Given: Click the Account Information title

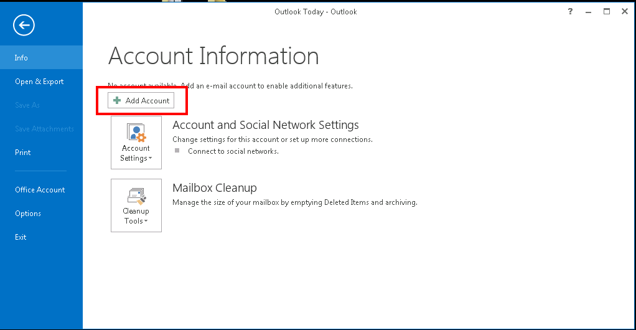Looking at the screenshot, I should coord(213,55).
